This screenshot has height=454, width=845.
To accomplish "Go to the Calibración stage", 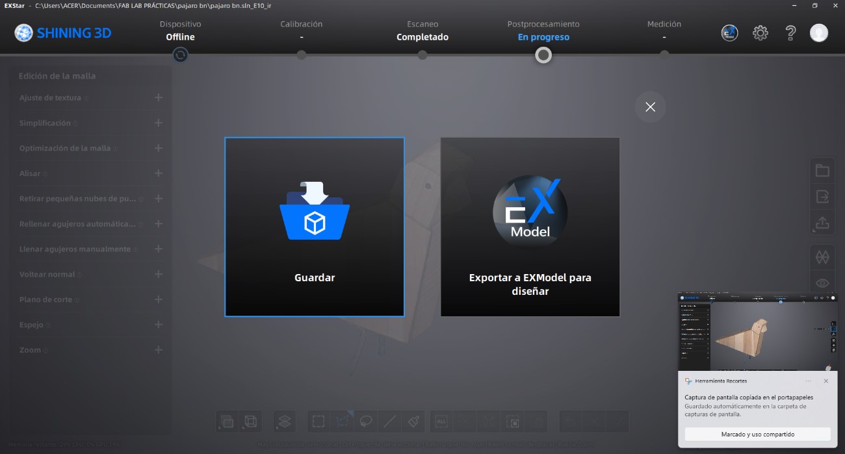I will [302, 31].
